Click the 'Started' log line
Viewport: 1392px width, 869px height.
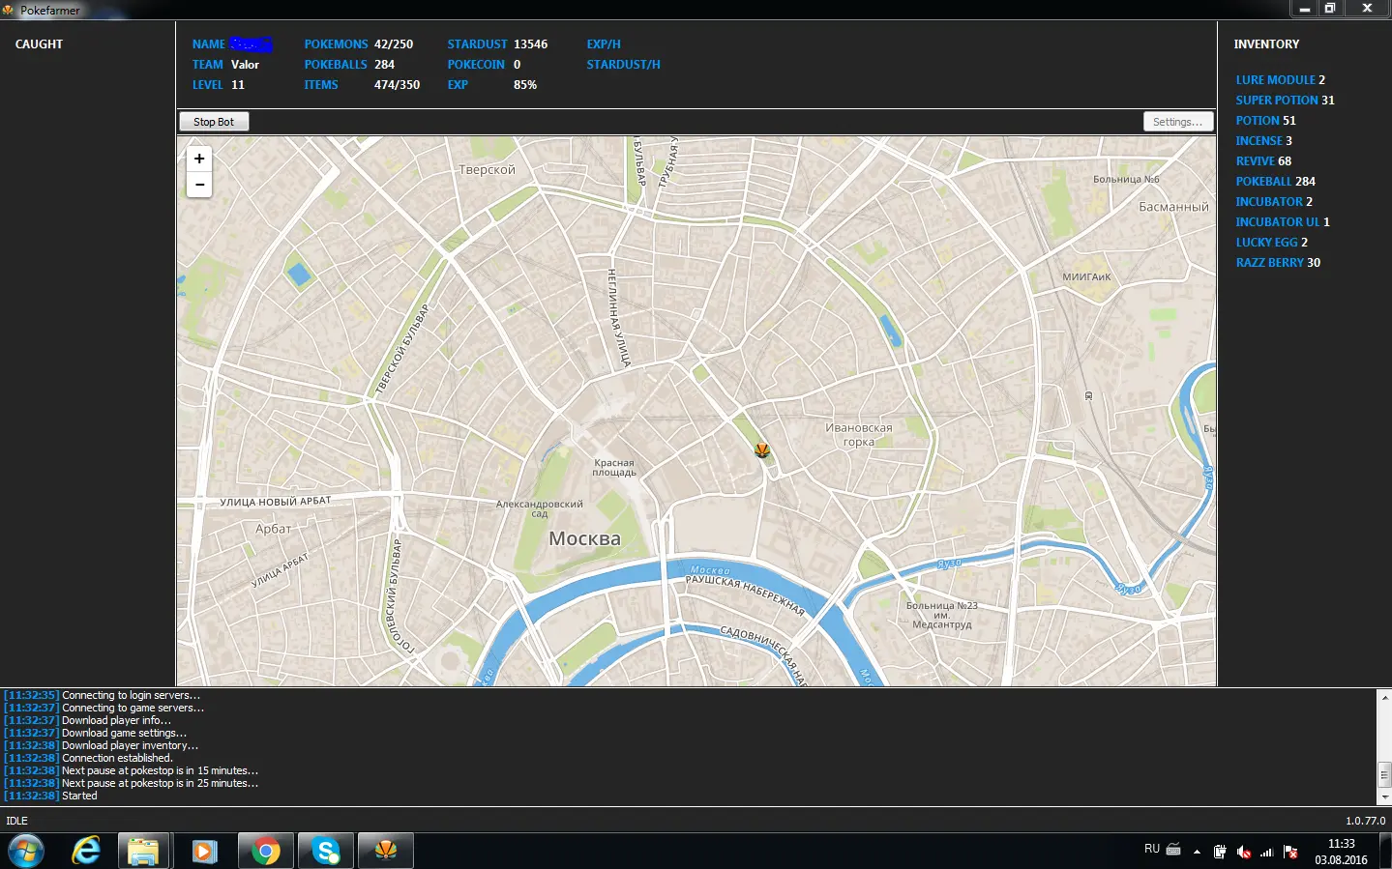click(50, 796)
